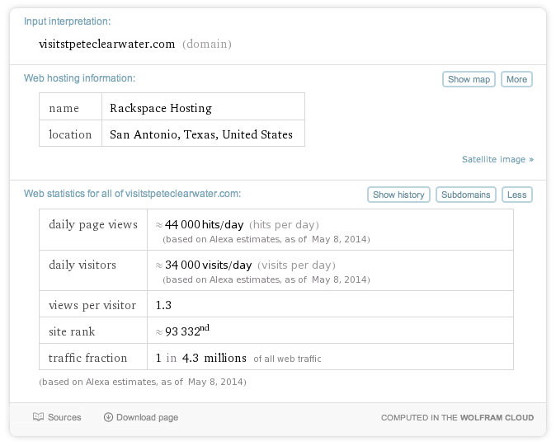Click the Wolfram Cloud footer text
The width and height of the screenshot is (556, 446).
(x=457, y=418)
